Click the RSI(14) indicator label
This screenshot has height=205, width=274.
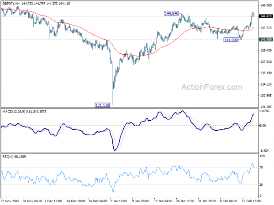pyautogui.click(x=8, y=157)
